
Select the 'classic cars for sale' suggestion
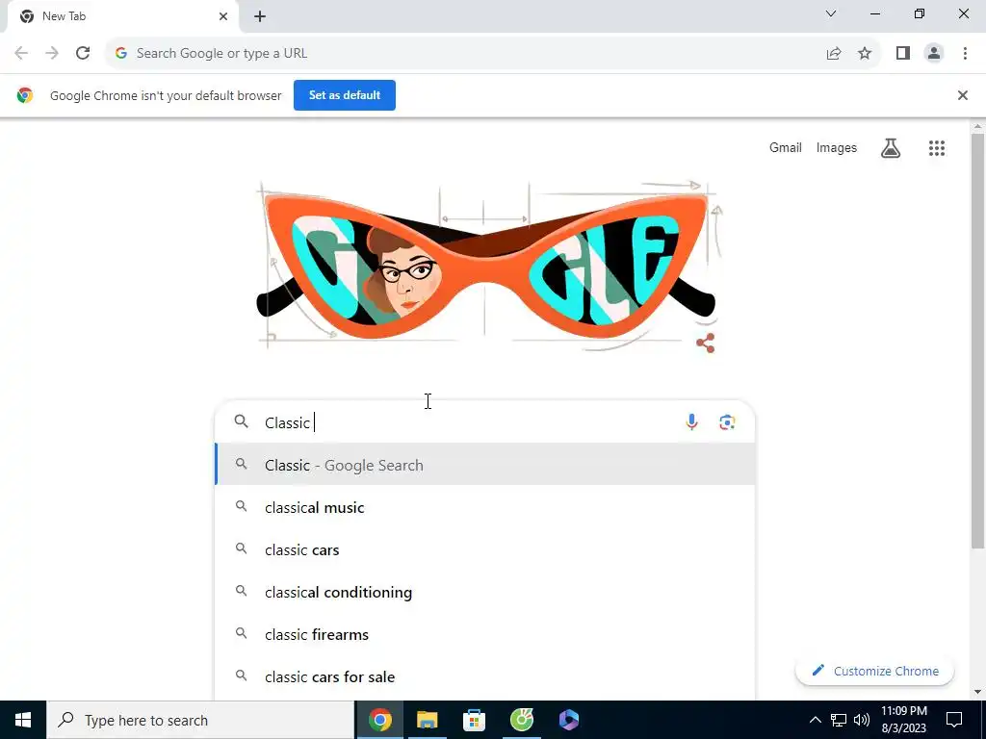coord(485,676)
